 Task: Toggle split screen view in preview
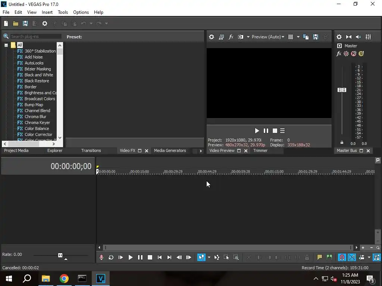point(241,37)
